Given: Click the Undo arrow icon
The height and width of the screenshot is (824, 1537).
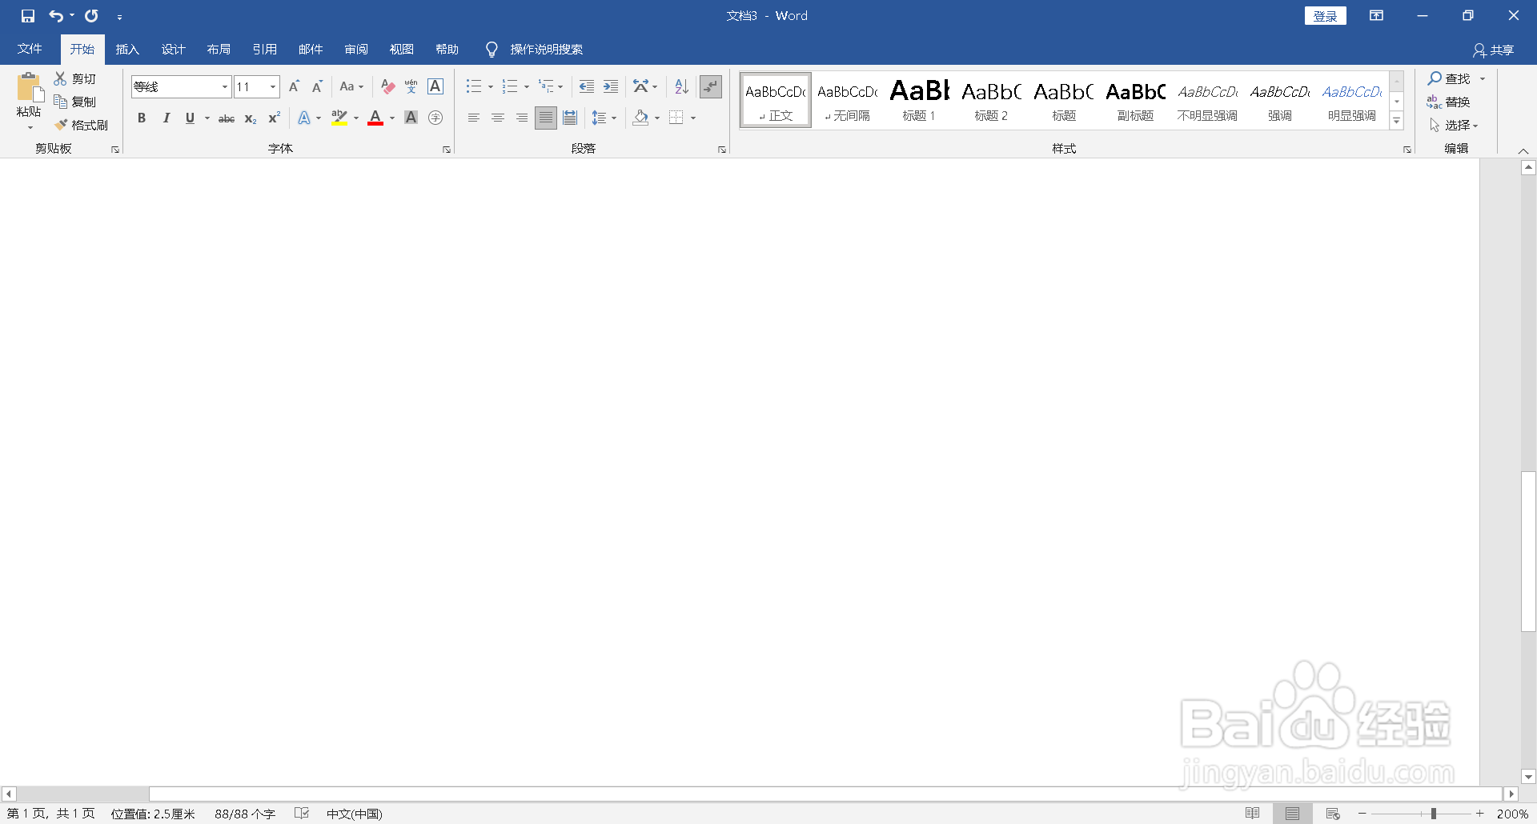Looking at the screenshot, I should (x=55, y=16).
